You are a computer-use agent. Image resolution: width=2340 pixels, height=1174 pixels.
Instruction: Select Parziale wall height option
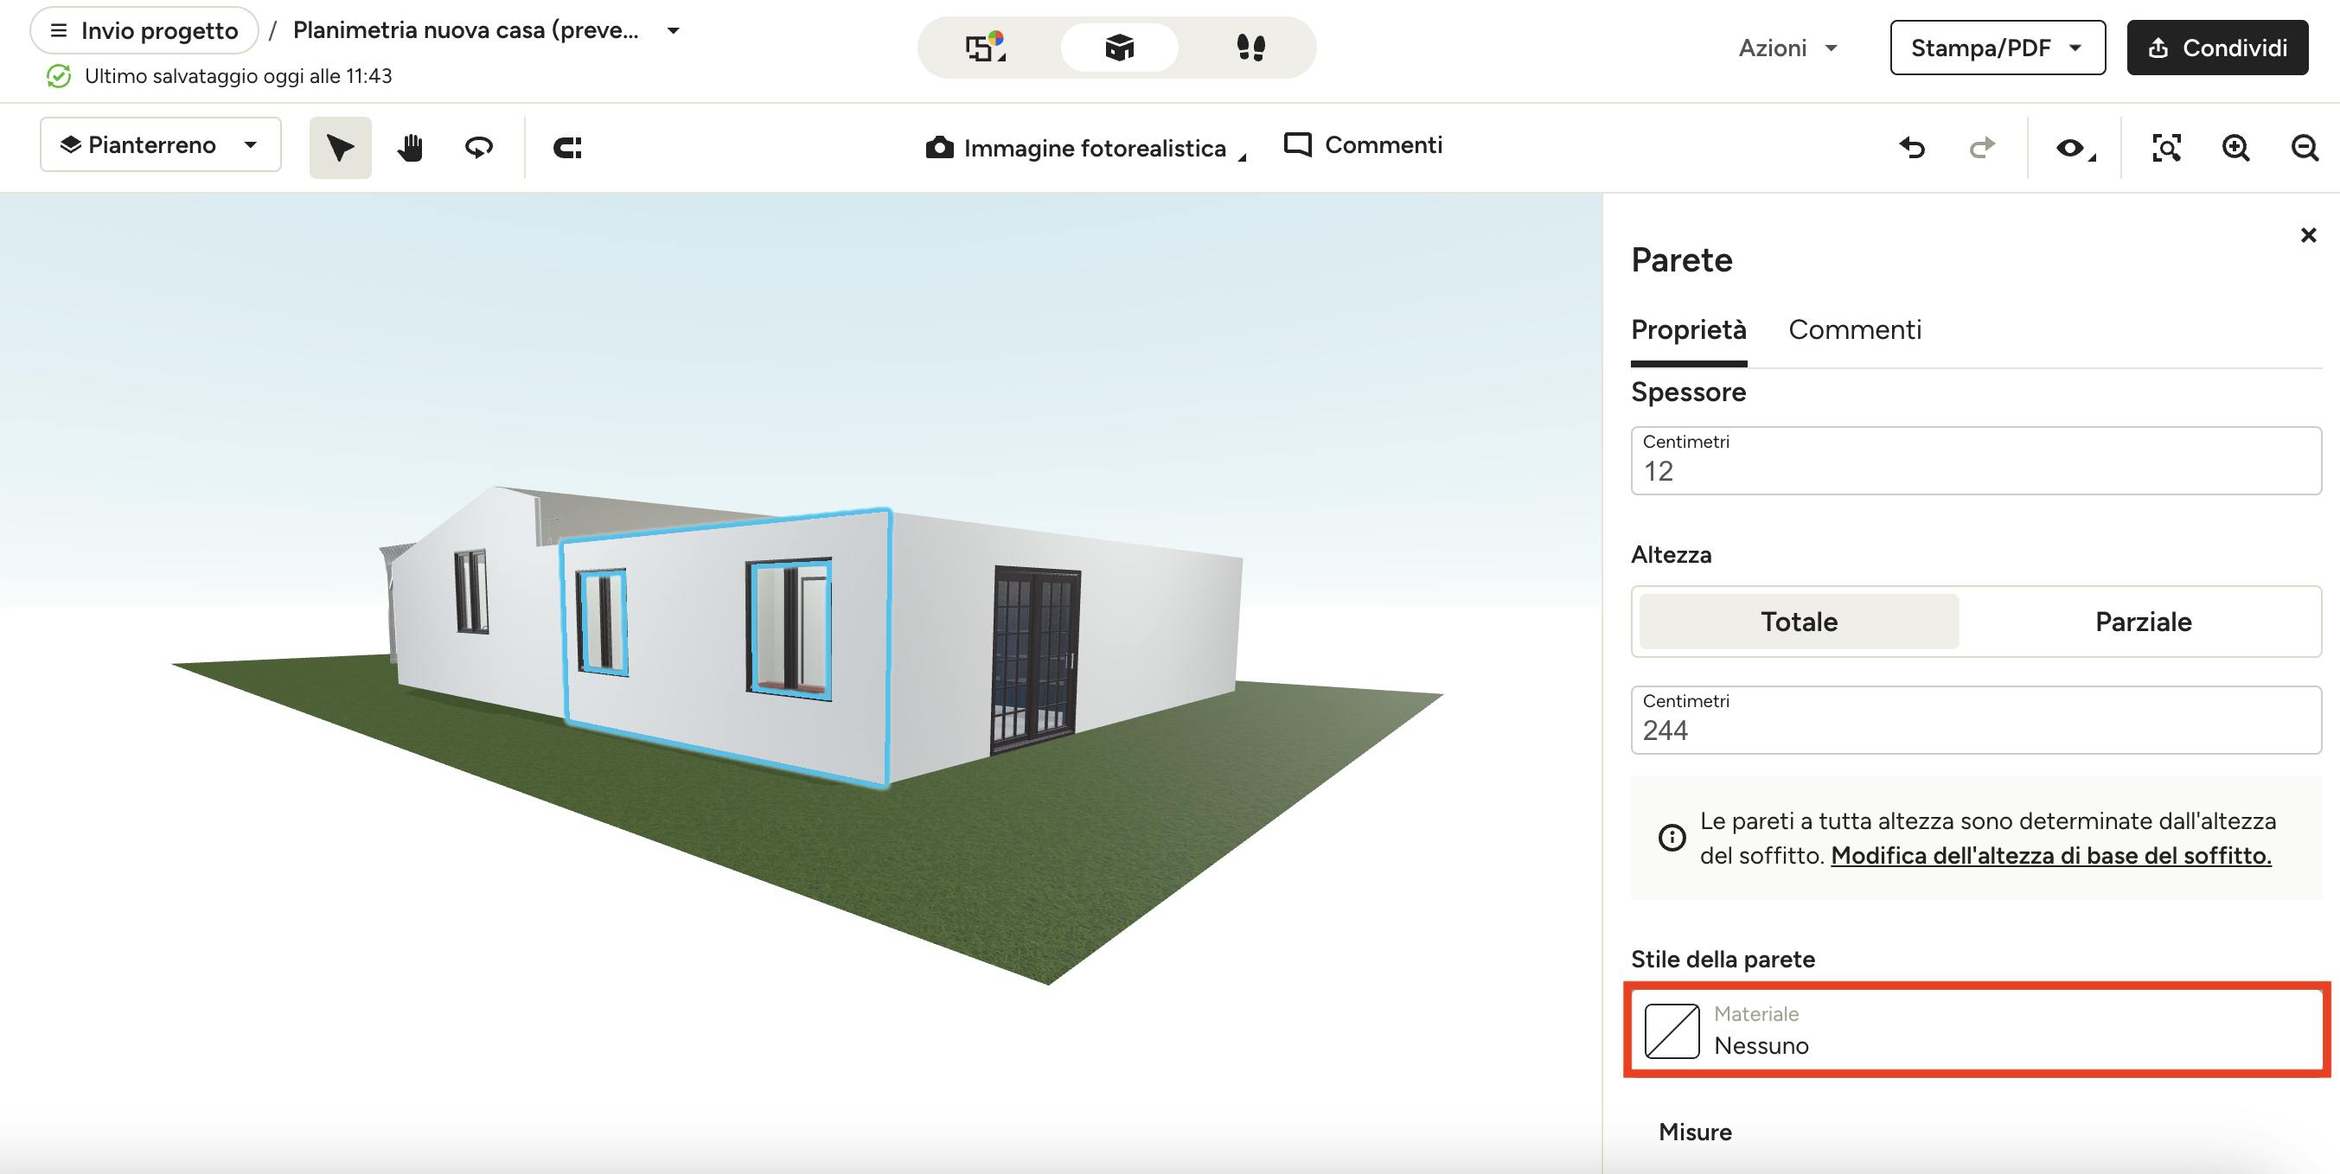click(x=2143, y=622)
